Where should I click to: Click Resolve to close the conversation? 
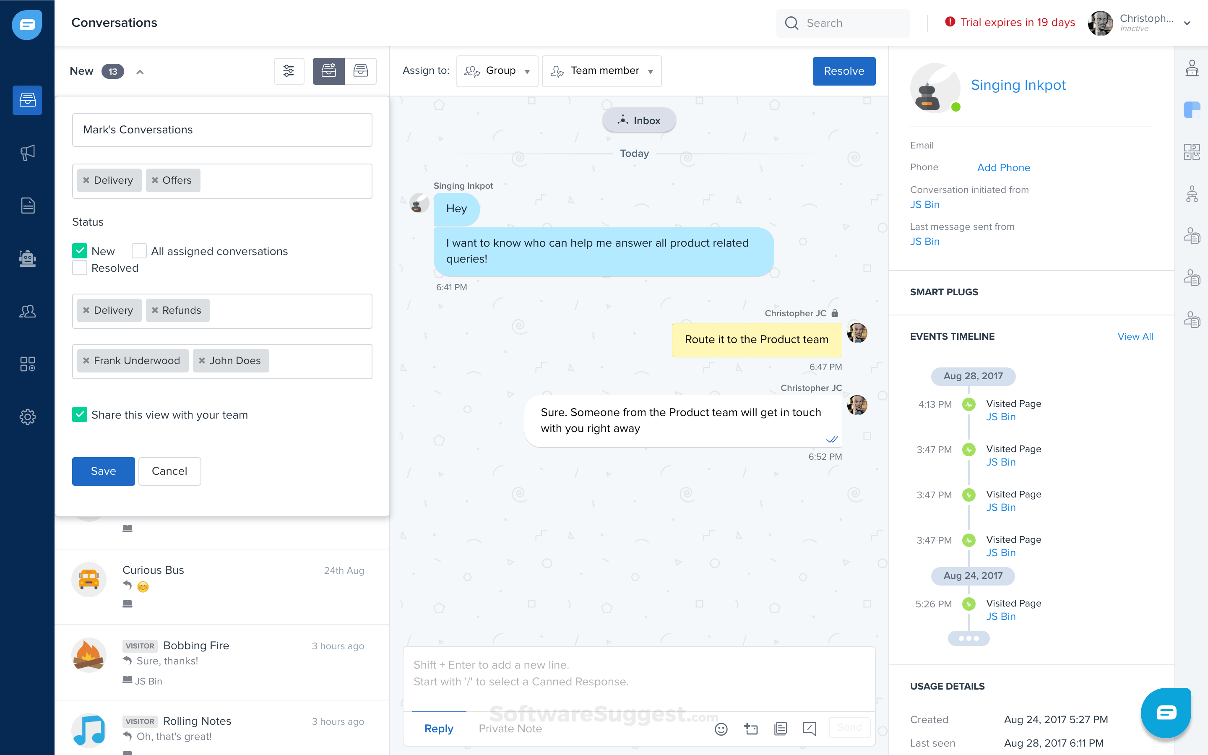(844, 71)
